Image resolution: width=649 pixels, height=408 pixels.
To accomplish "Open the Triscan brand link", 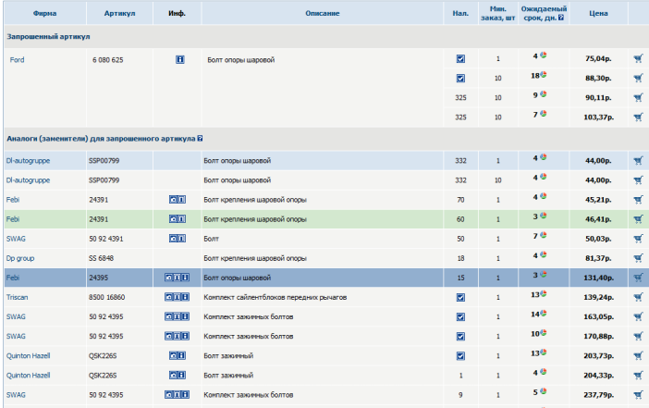I will [x=19, y=298].
